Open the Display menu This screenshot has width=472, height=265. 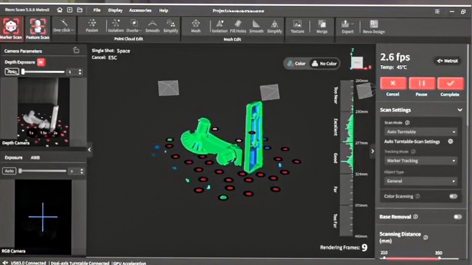[x=116, y=10]
